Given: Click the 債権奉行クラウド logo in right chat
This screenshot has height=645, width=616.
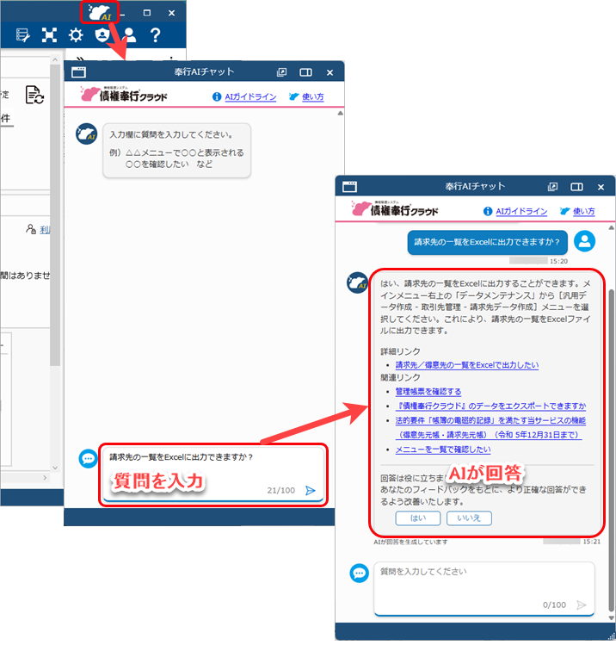Looking at the screenshot, I should (x=395, y=209).
